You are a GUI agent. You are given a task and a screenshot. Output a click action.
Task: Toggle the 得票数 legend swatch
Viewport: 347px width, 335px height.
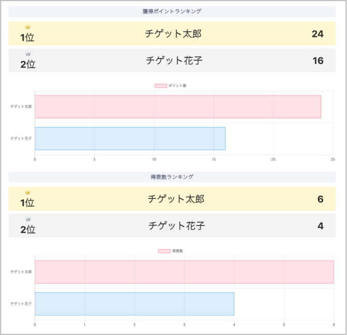click(x=164, y=251)
